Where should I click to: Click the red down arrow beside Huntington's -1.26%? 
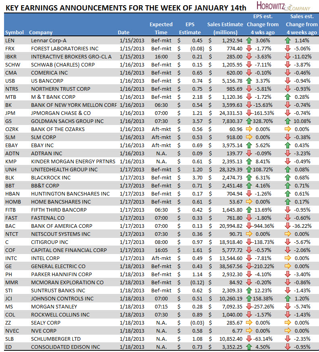point(249,194)
